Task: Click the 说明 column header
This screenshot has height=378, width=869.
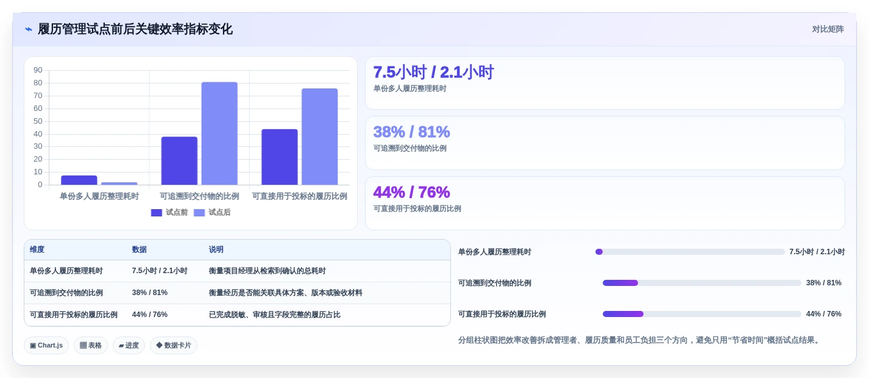Action: [216, 249]
